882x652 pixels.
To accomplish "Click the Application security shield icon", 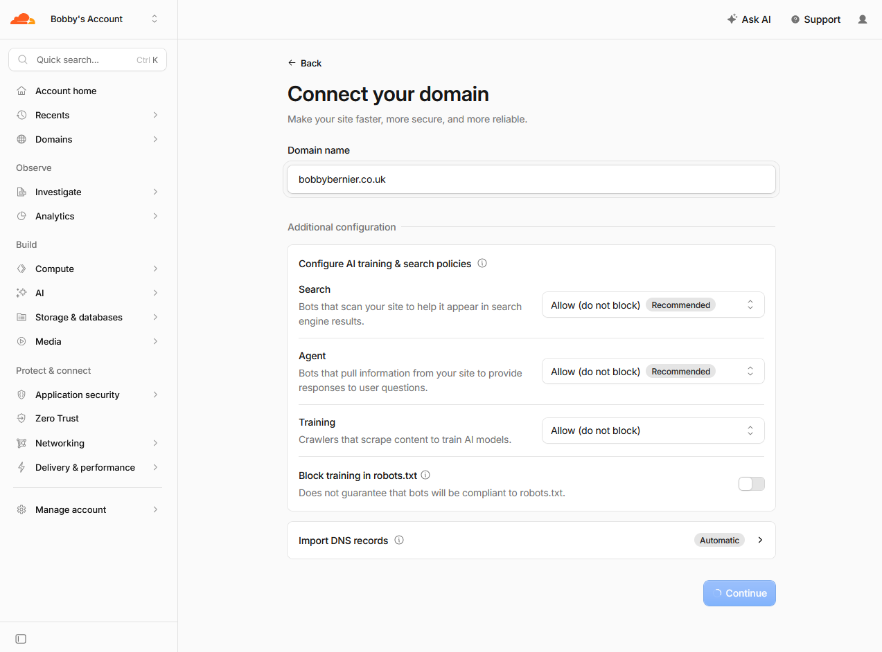I will [21, 395].
